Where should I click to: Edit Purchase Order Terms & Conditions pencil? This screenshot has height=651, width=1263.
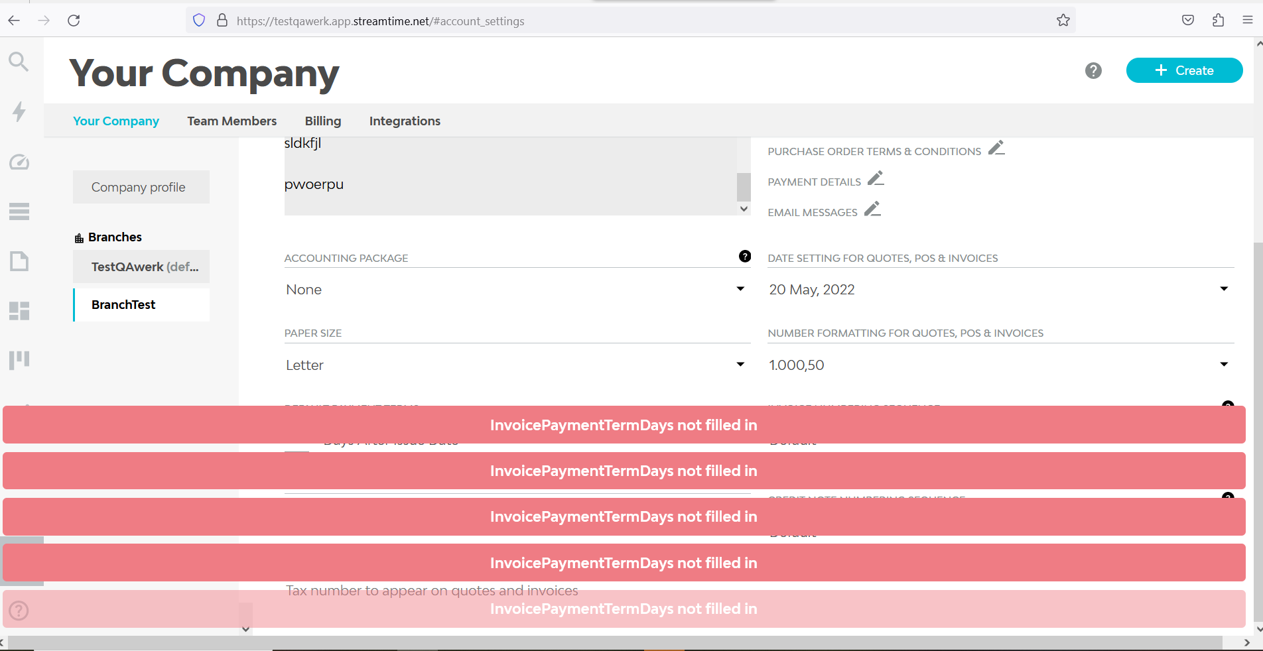(996, 148)
